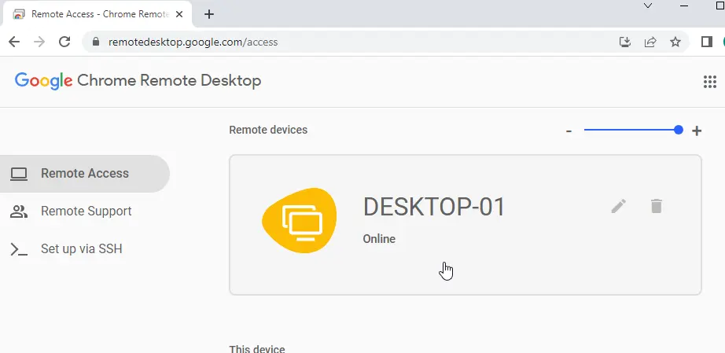Image resolution: width=725 pixels, height=353 pixels.
Task: Minimize the Chrome window
Action: click(x=684, y=6)
